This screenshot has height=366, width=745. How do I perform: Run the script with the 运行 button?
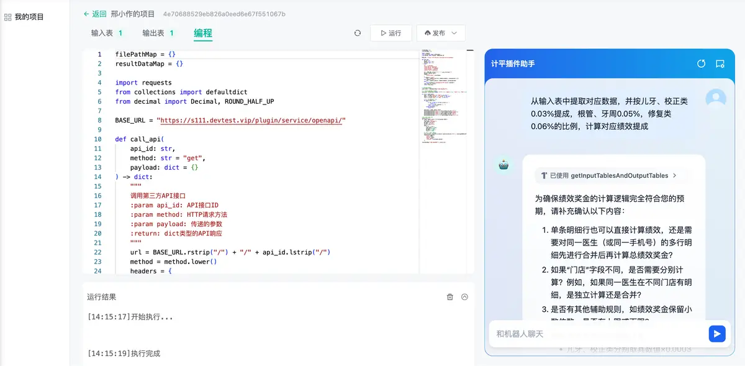391,33
